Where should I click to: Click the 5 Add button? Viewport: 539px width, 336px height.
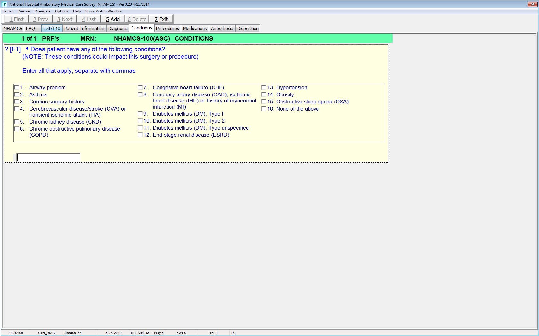point(113,19)
